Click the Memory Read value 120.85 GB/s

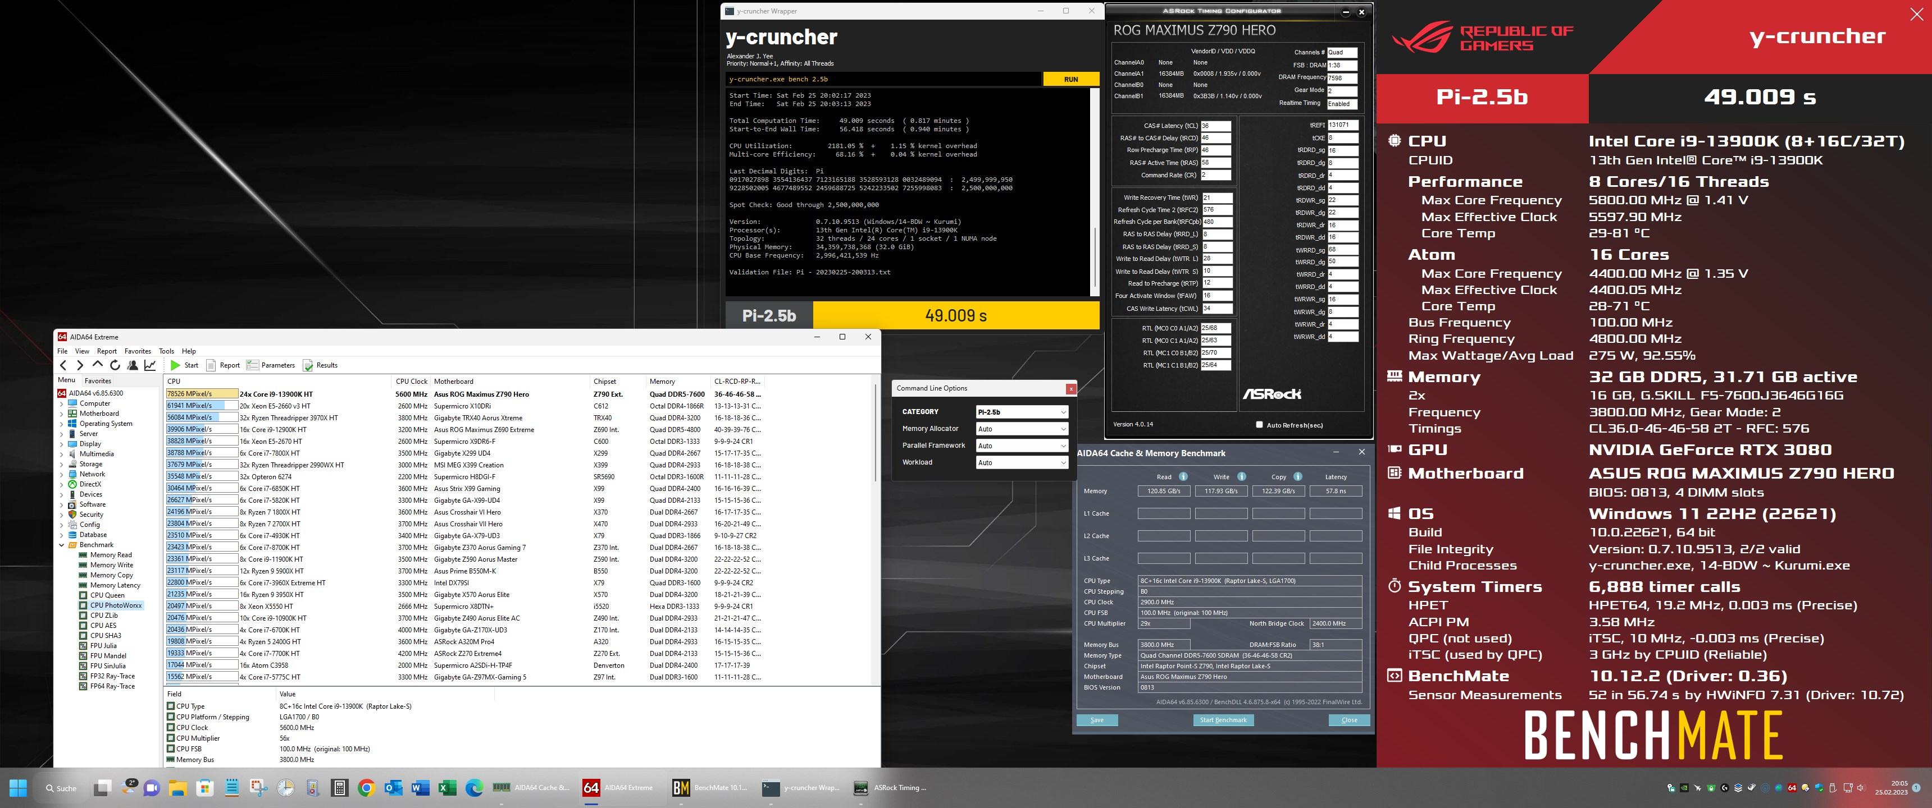click(1163, 491)
